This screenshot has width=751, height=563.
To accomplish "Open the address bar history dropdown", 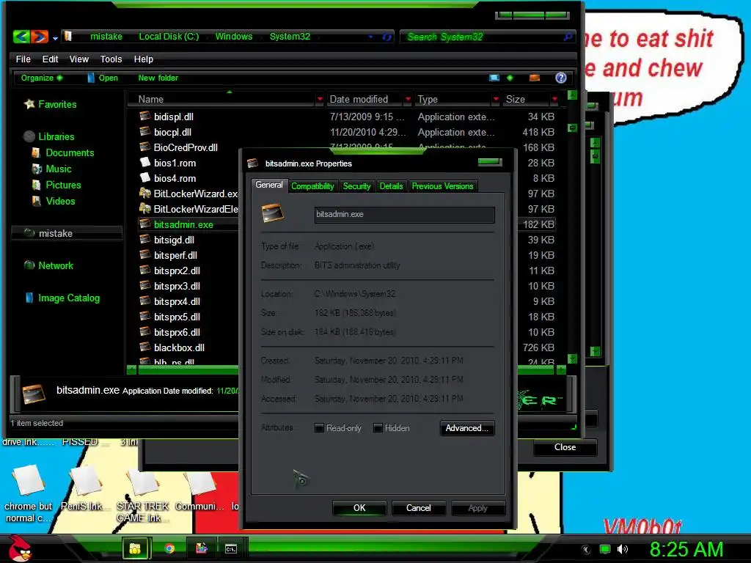I will [370, 37].
